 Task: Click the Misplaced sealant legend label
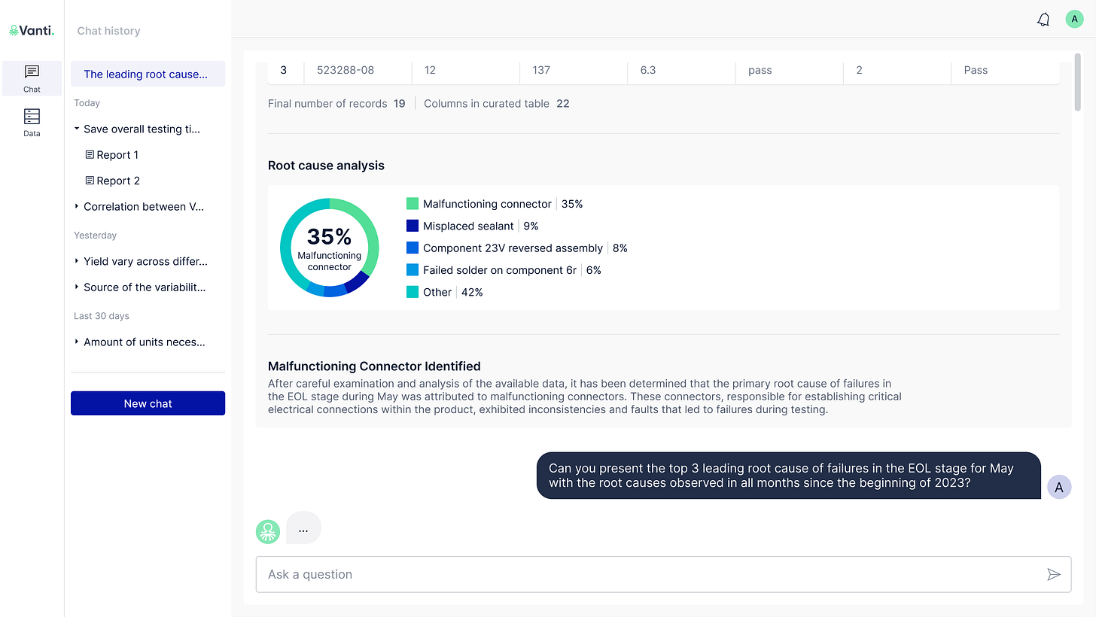[468, 226]
